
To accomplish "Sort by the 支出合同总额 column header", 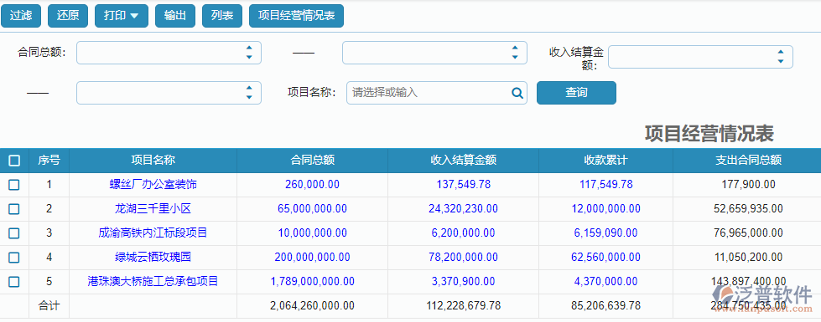I will (748, 161).
